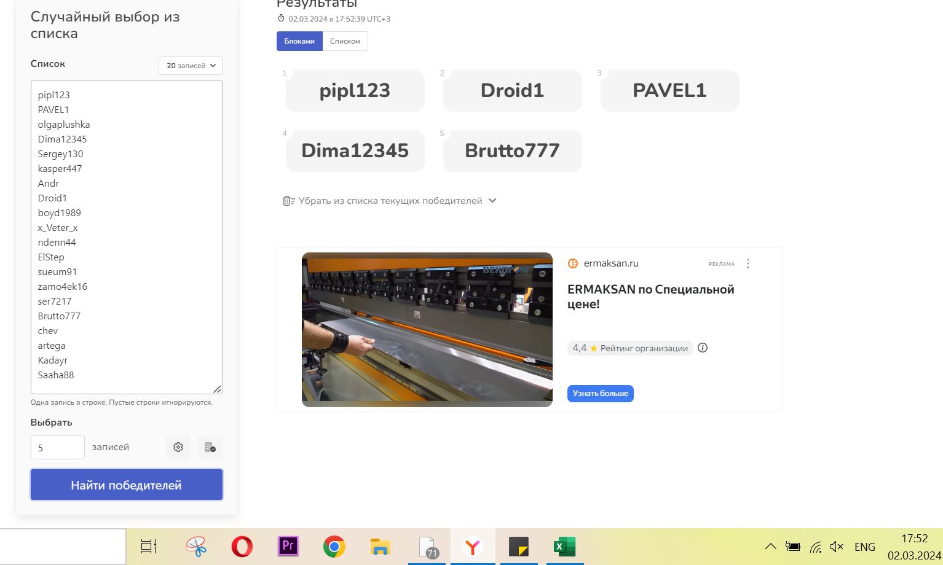Select the 'PAVEL1' result block
943x565 pixels.
[670, 91]
